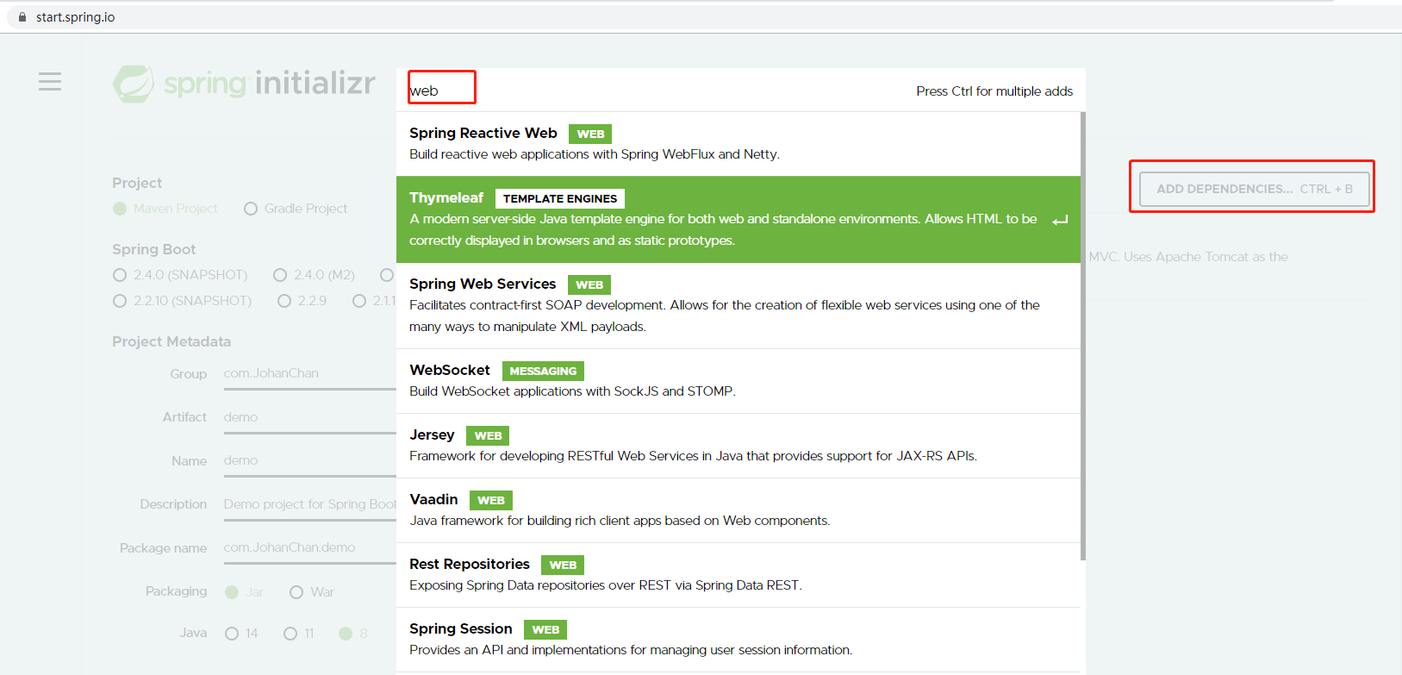Click the dependency list scrollbar
1402x675 pixels.
[x=1083, y=336]
